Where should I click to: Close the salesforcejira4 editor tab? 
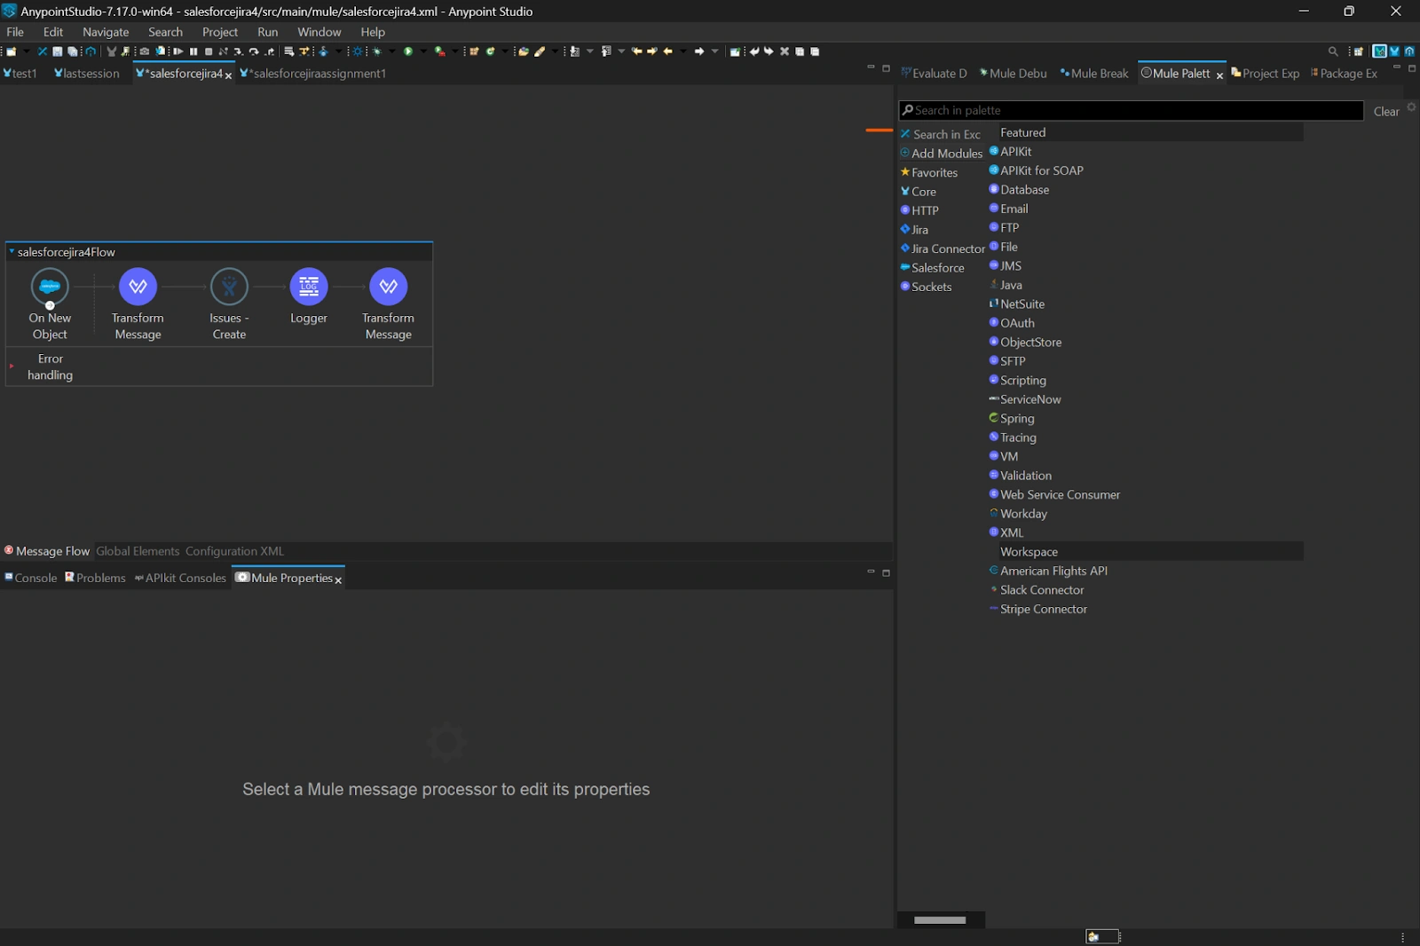point(229,75)
